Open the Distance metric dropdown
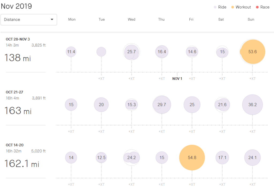Viewport: 274px width, 190px height. [x=29, y=20]
